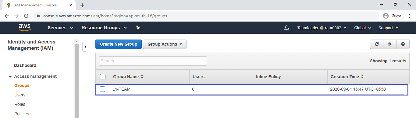The height and width of the screenshot is (118, 416).
Task: Reload the page with browser reload icon
Action: point(26,16)
